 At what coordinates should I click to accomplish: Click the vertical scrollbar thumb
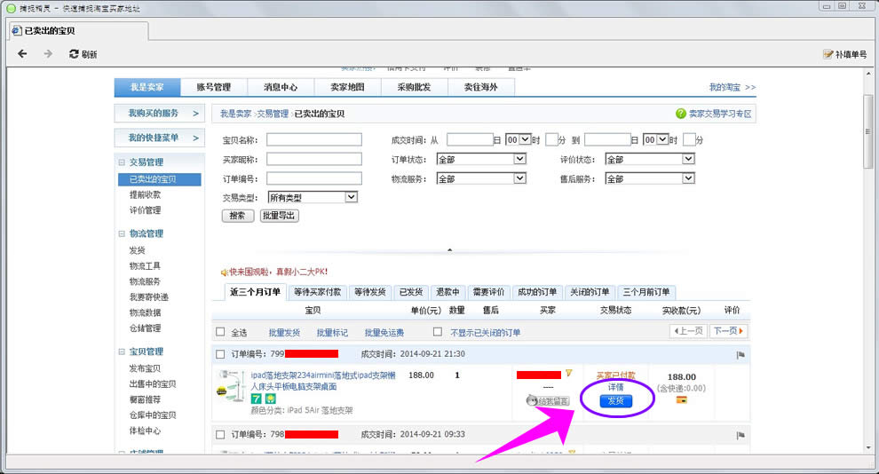[x=868, y=131]
